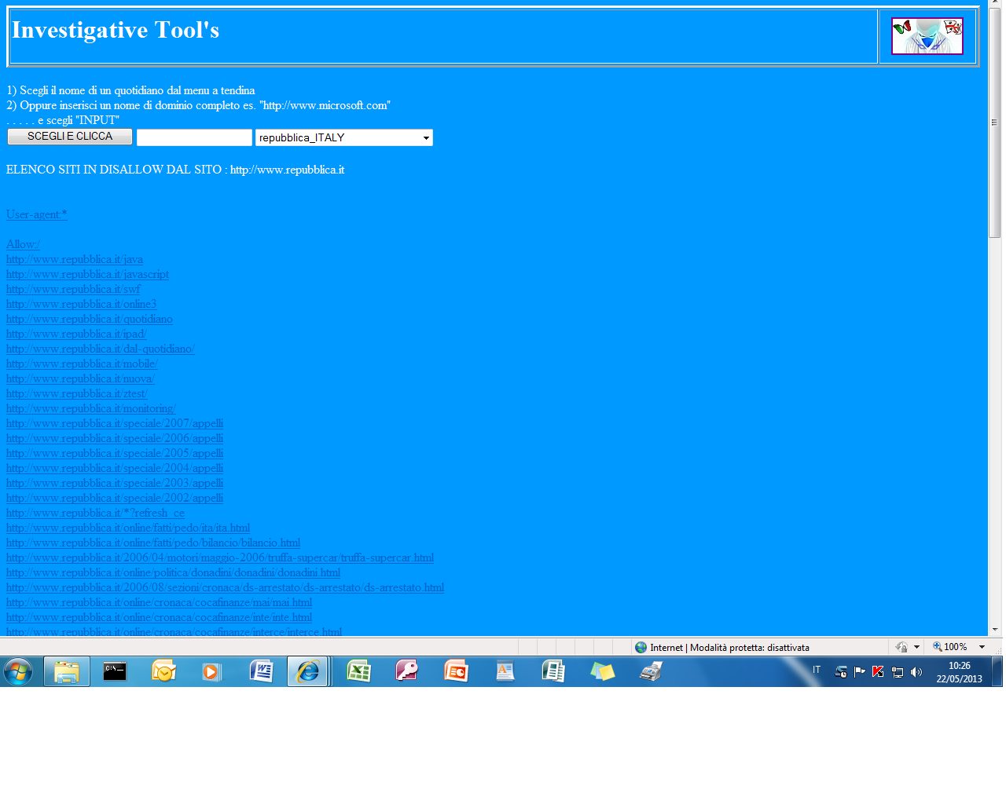The width and height of the screenshot is (1006, 804).
Task: Click the network devices tray icon
Action: click(x=841, y=672)
